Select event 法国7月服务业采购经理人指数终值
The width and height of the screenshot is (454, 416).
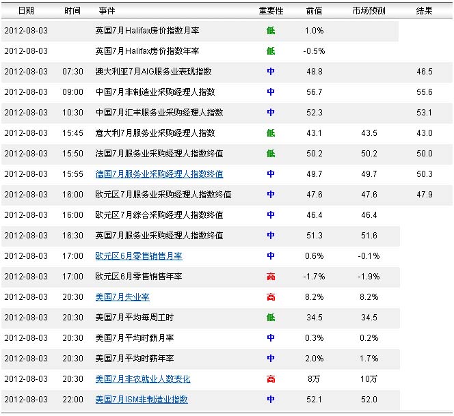coord(159,154)
